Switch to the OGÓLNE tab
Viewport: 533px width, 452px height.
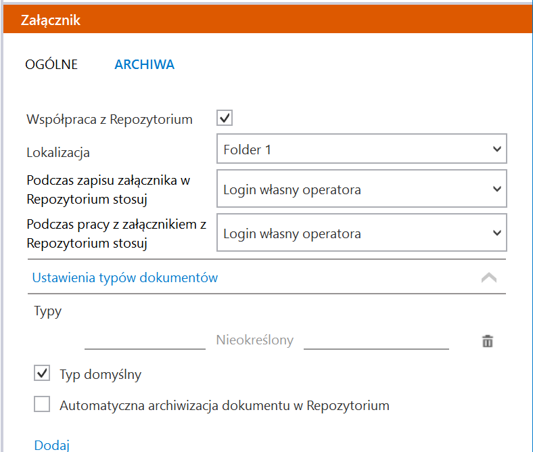(51, 64)
